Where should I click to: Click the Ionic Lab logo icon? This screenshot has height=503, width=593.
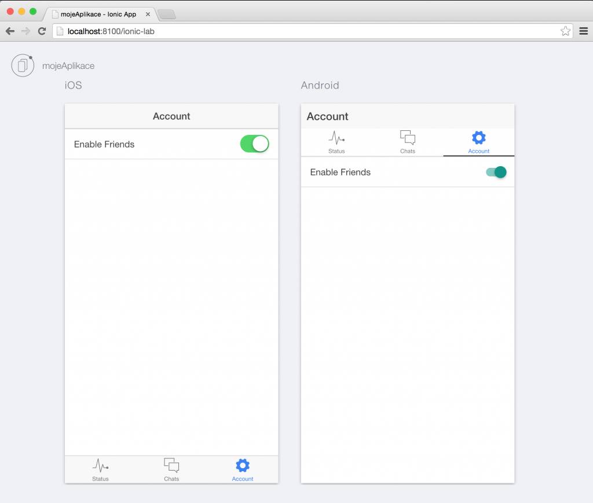click(x=23, y=65)
